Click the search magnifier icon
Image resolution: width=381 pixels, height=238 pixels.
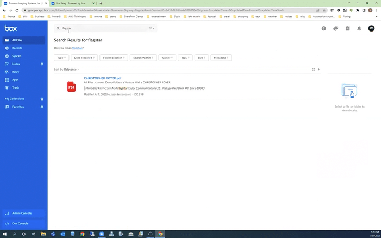click(x=58, y=28)
